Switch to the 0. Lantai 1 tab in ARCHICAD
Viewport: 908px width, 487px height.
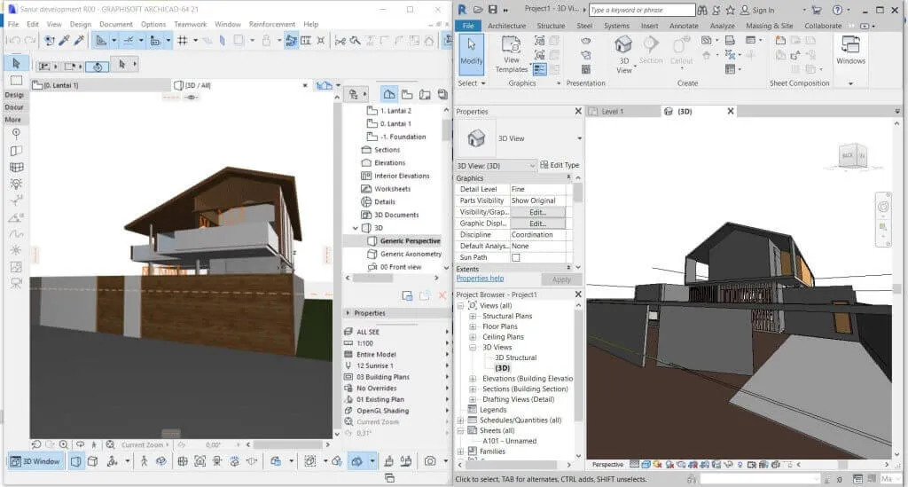click(x=100, y=85)
